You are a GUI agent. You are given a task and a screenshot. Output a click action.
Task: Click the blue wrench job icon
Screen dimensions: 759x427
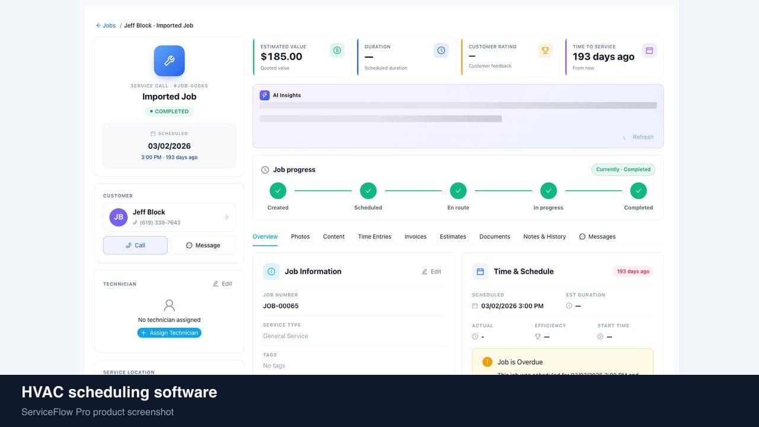pyautogui.click(x=169, y=61)
